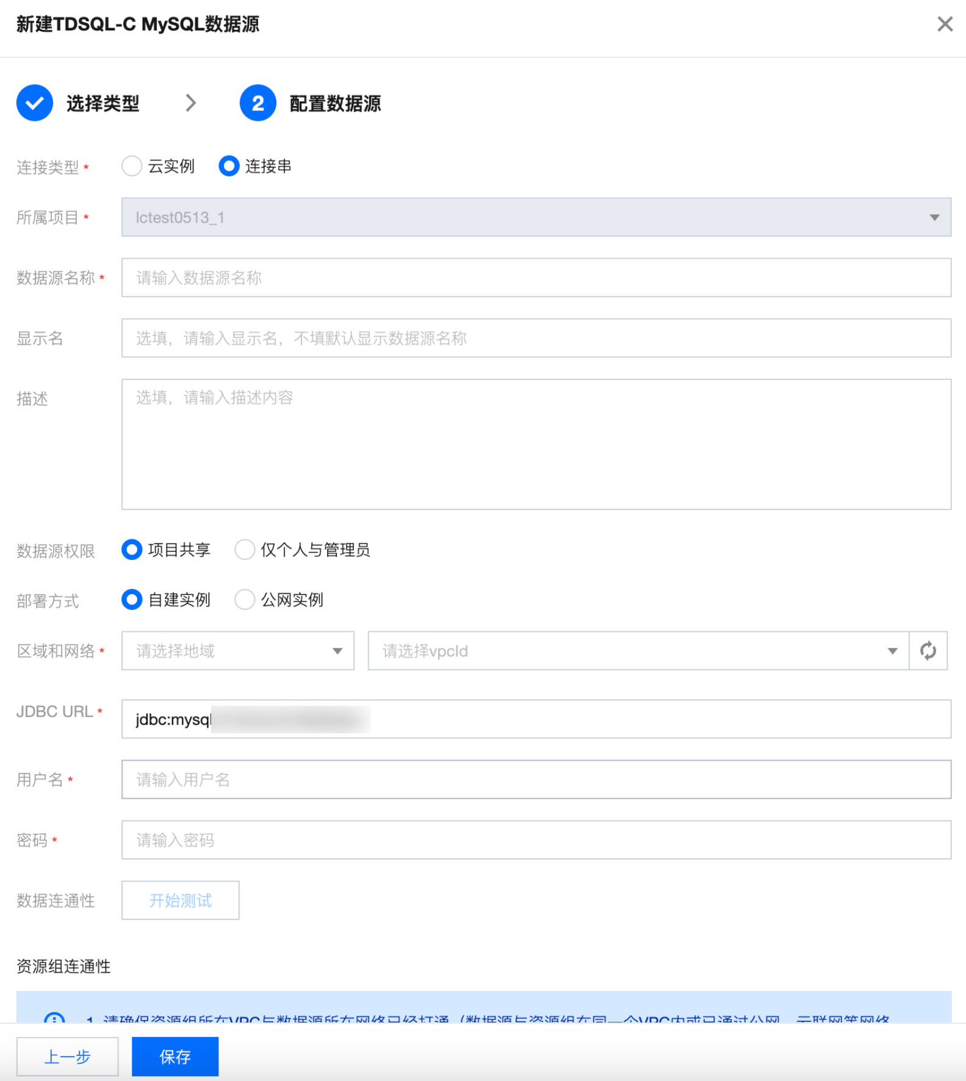This screenshot has height=1081, width=966.
Task: Click the dialog title 新建TDSQL-C MySQL数据源
Action: point(138,24)
